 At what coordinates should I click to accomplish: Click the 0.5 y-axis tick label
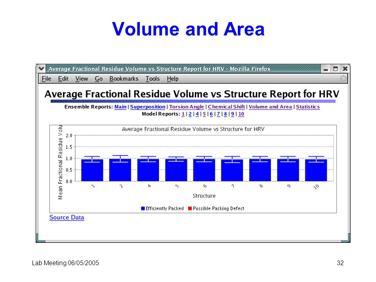69,170
